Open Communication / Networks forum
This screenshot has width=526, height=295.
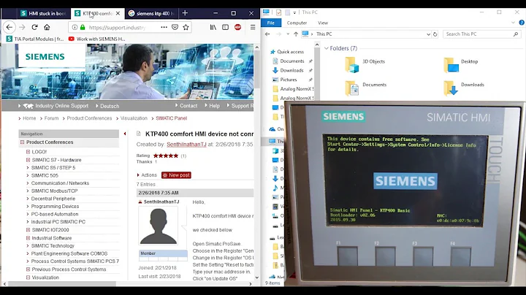pyautogui.click(x=60, y=183)
